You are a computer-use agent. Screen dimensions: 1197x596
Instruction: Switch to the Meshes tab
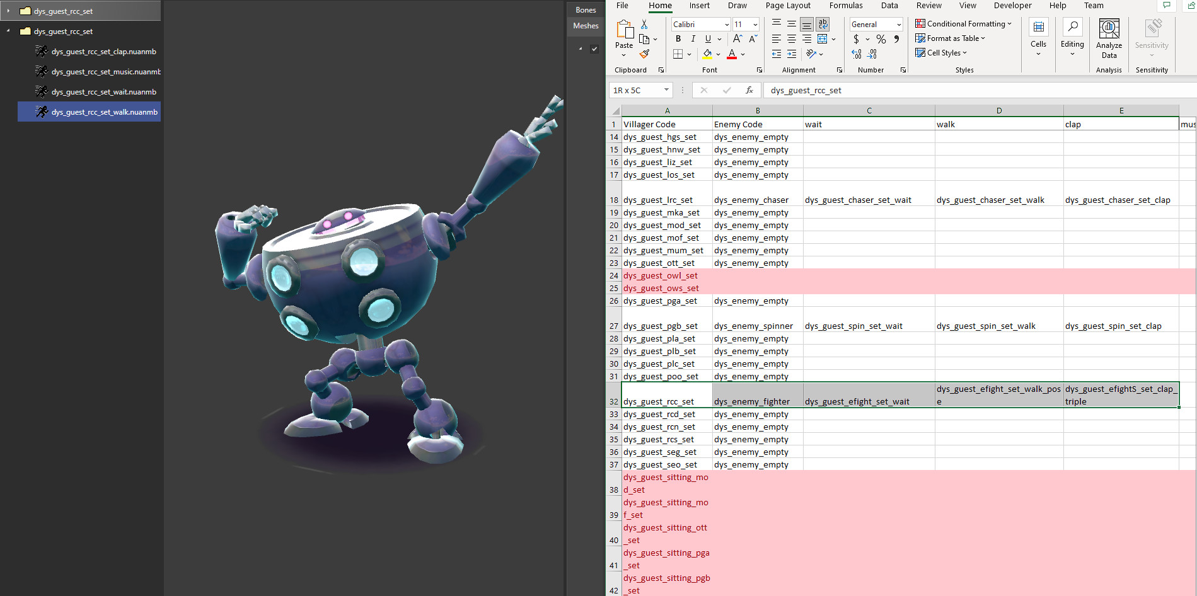click(x=585, y=26)
